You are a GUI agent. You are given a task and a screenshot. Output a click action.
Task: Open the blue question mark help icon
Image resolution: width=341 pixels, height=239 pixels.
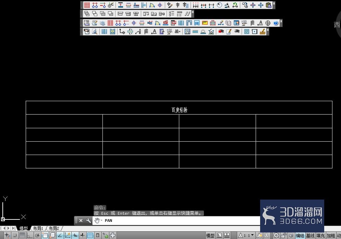[x=276, y=23]
